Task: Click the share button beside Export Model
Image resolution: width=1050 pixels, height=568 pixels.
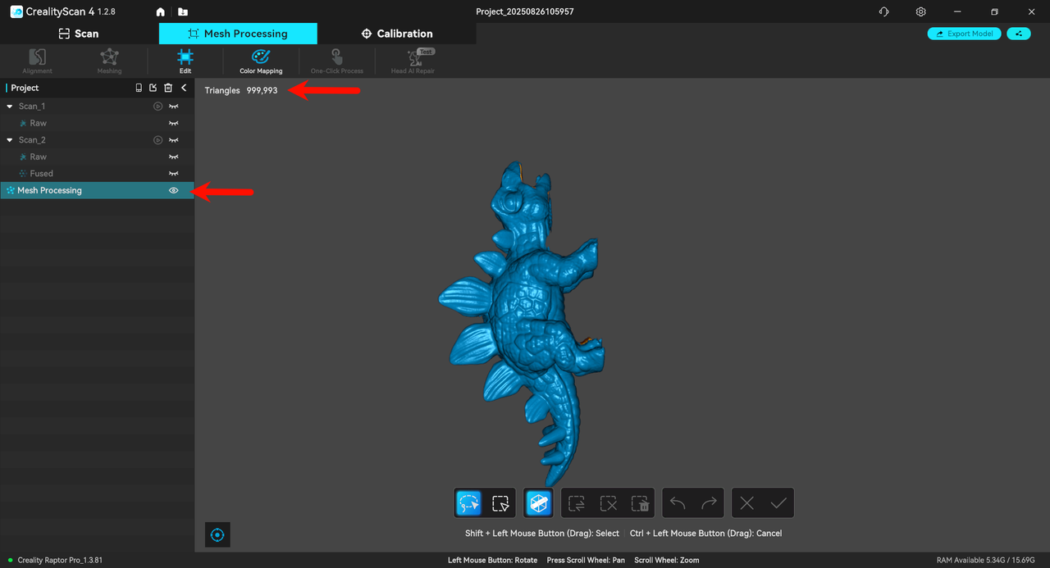Action: click(1018, 34)
